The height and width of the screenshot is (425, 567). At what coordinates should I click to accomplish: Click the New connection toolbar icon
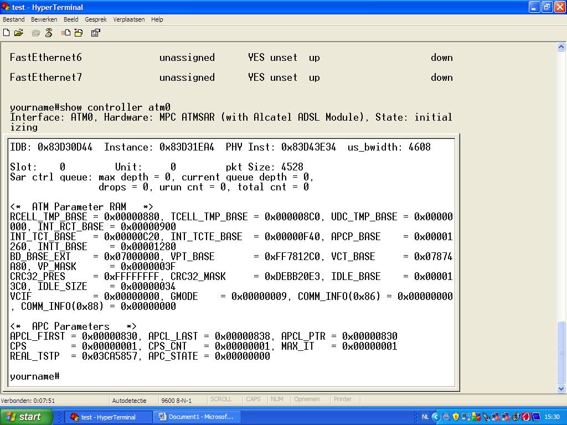(7, 33)
